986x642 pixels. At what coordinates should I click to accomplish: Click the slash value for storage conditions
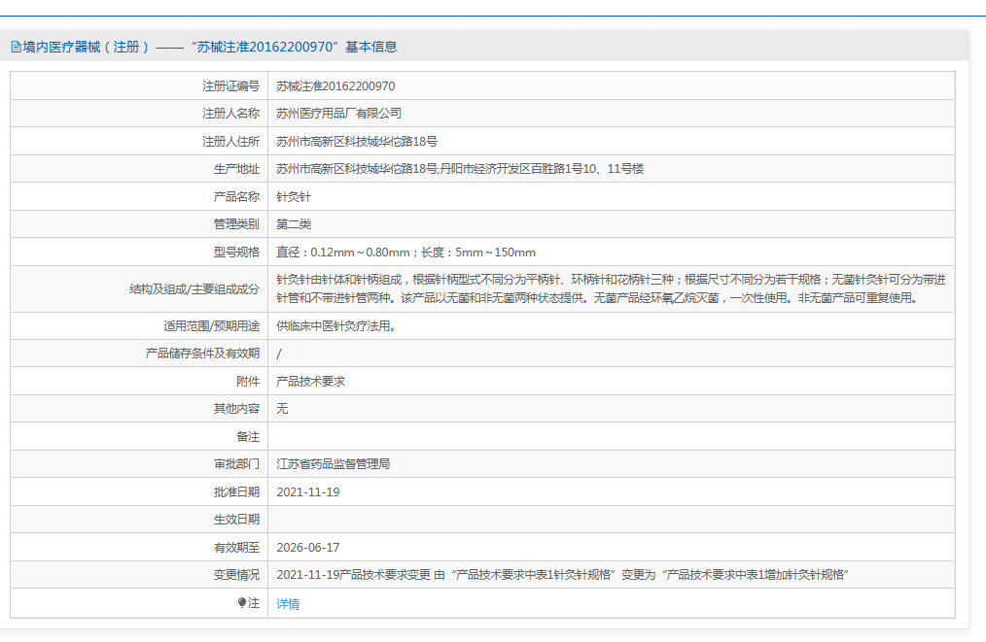pos(279,355)
